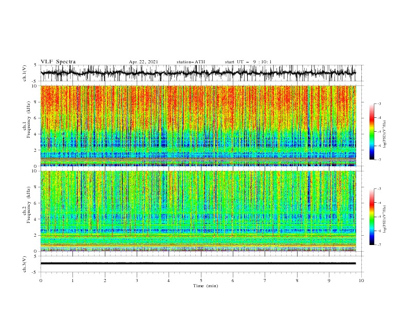
Task: Click time axis tick label "1"
Action: (x=72, y=281)
